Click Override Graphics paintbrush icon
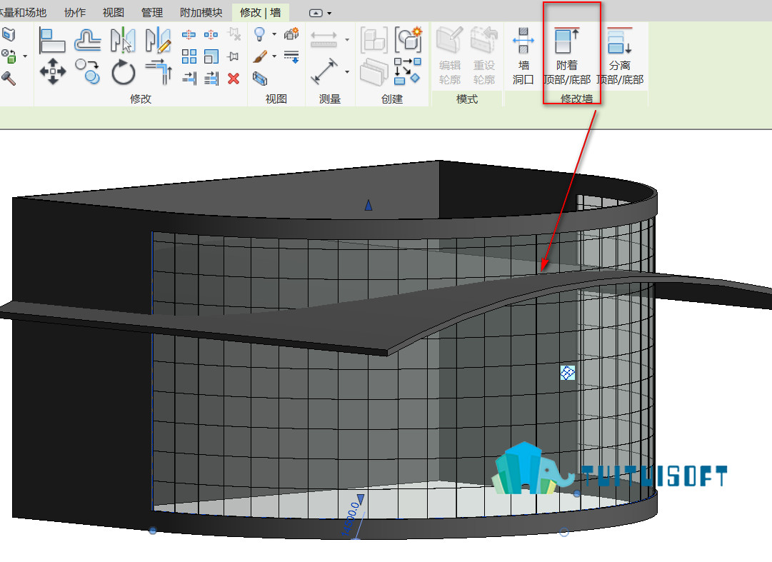This screenshot has width=772, height=562. [x=259, y=56]
